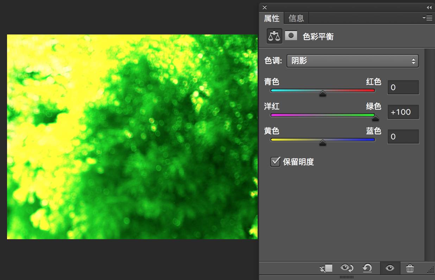Click the yellow-blue value field
The width and height of the screenshot is (435, 280).
point(403,136)
